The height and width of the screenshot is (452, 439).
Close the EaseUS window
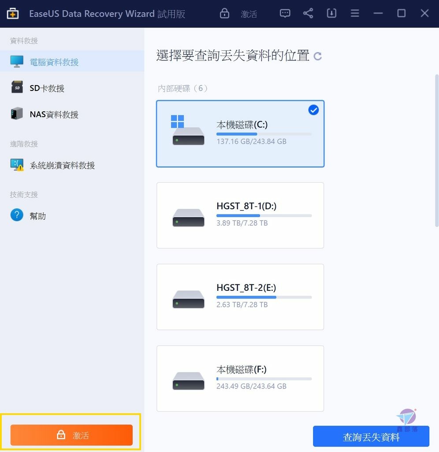tap(424, 13)
